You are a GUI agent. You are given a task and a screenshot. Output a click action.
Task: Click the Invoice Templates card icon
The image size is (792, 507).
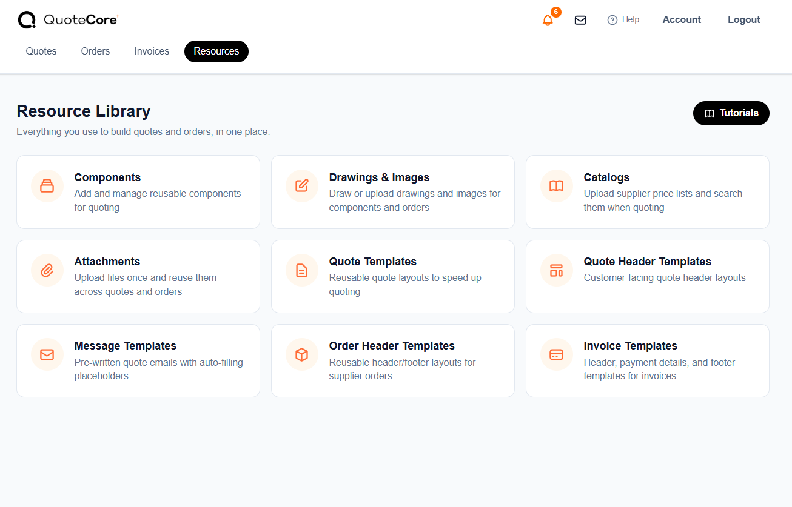pos(557,354)
